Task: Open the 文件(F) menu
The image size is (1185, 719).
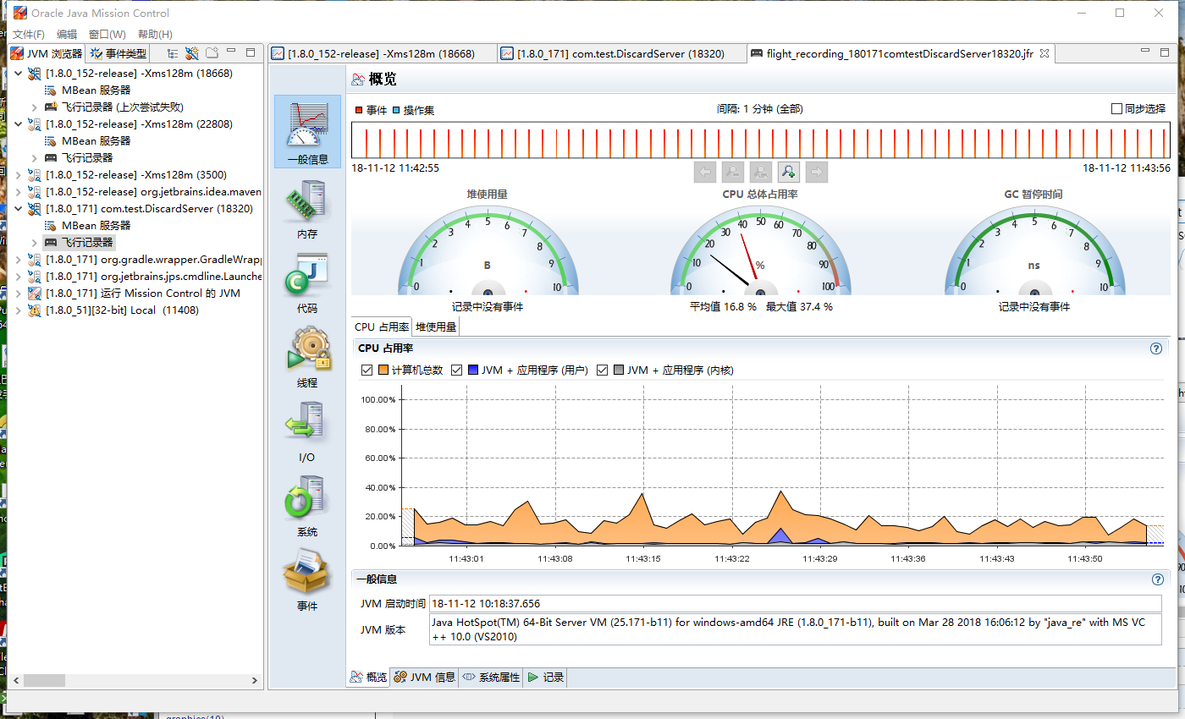Action: [29, 35]
